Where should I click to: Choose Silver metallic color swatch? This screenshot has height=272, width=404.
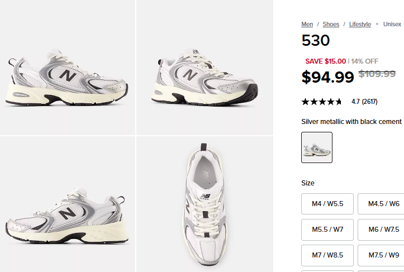317,147
